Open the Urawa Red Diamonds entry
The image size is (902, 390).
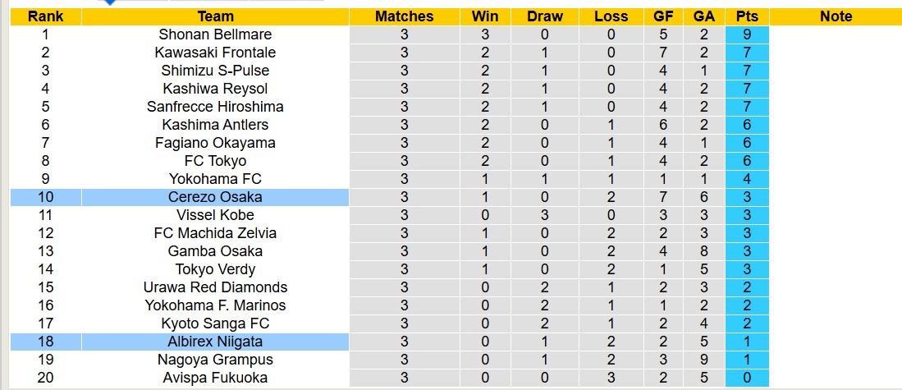point(215,287)
